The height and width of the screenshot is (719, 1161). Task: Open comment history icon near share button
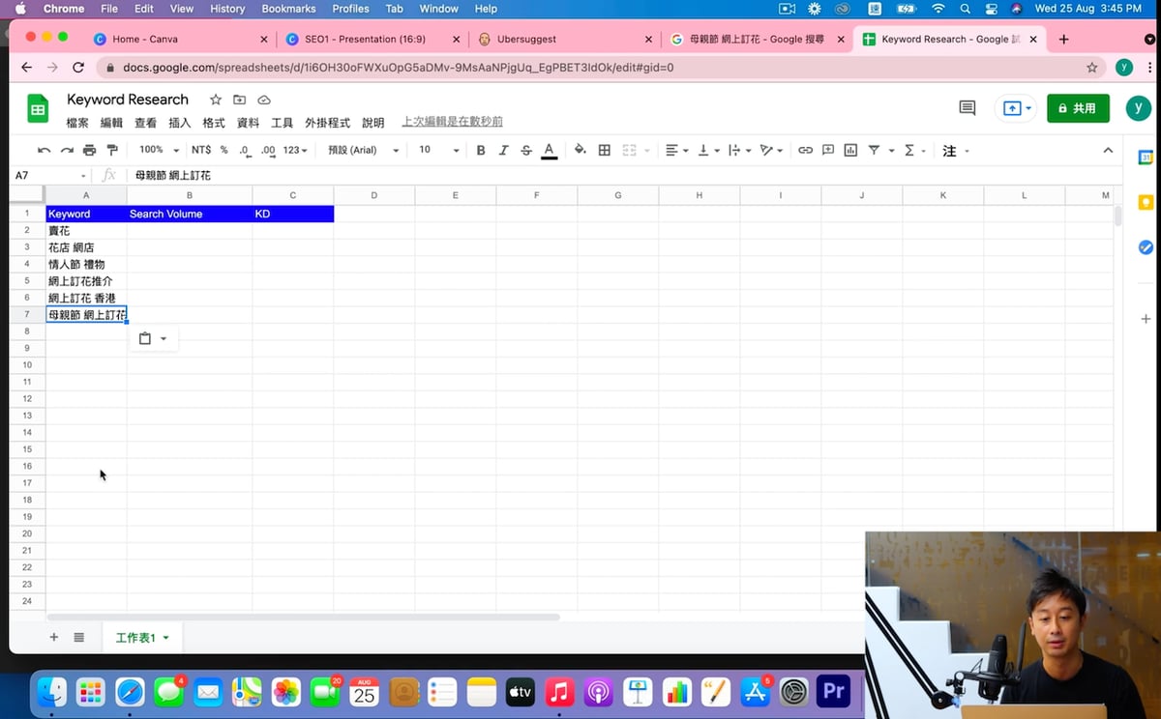[x=967, y=108]
